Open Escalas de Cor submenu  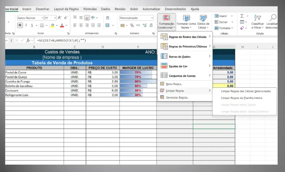click(185, 66)
